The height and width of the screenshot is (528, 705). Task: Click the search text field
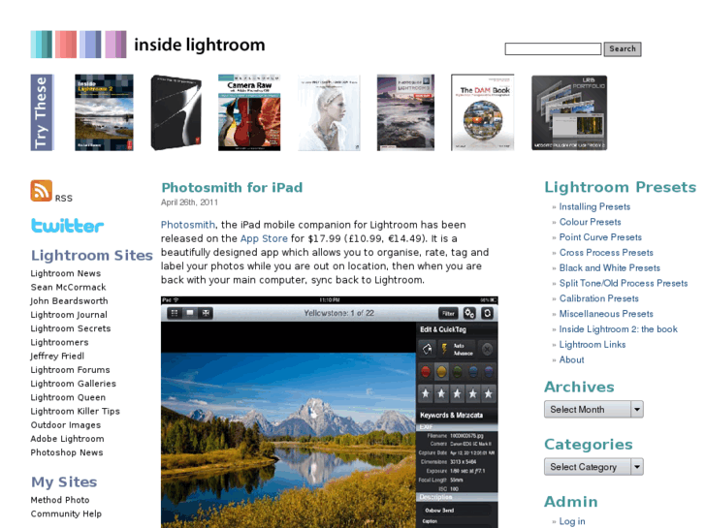click(553, 49)
